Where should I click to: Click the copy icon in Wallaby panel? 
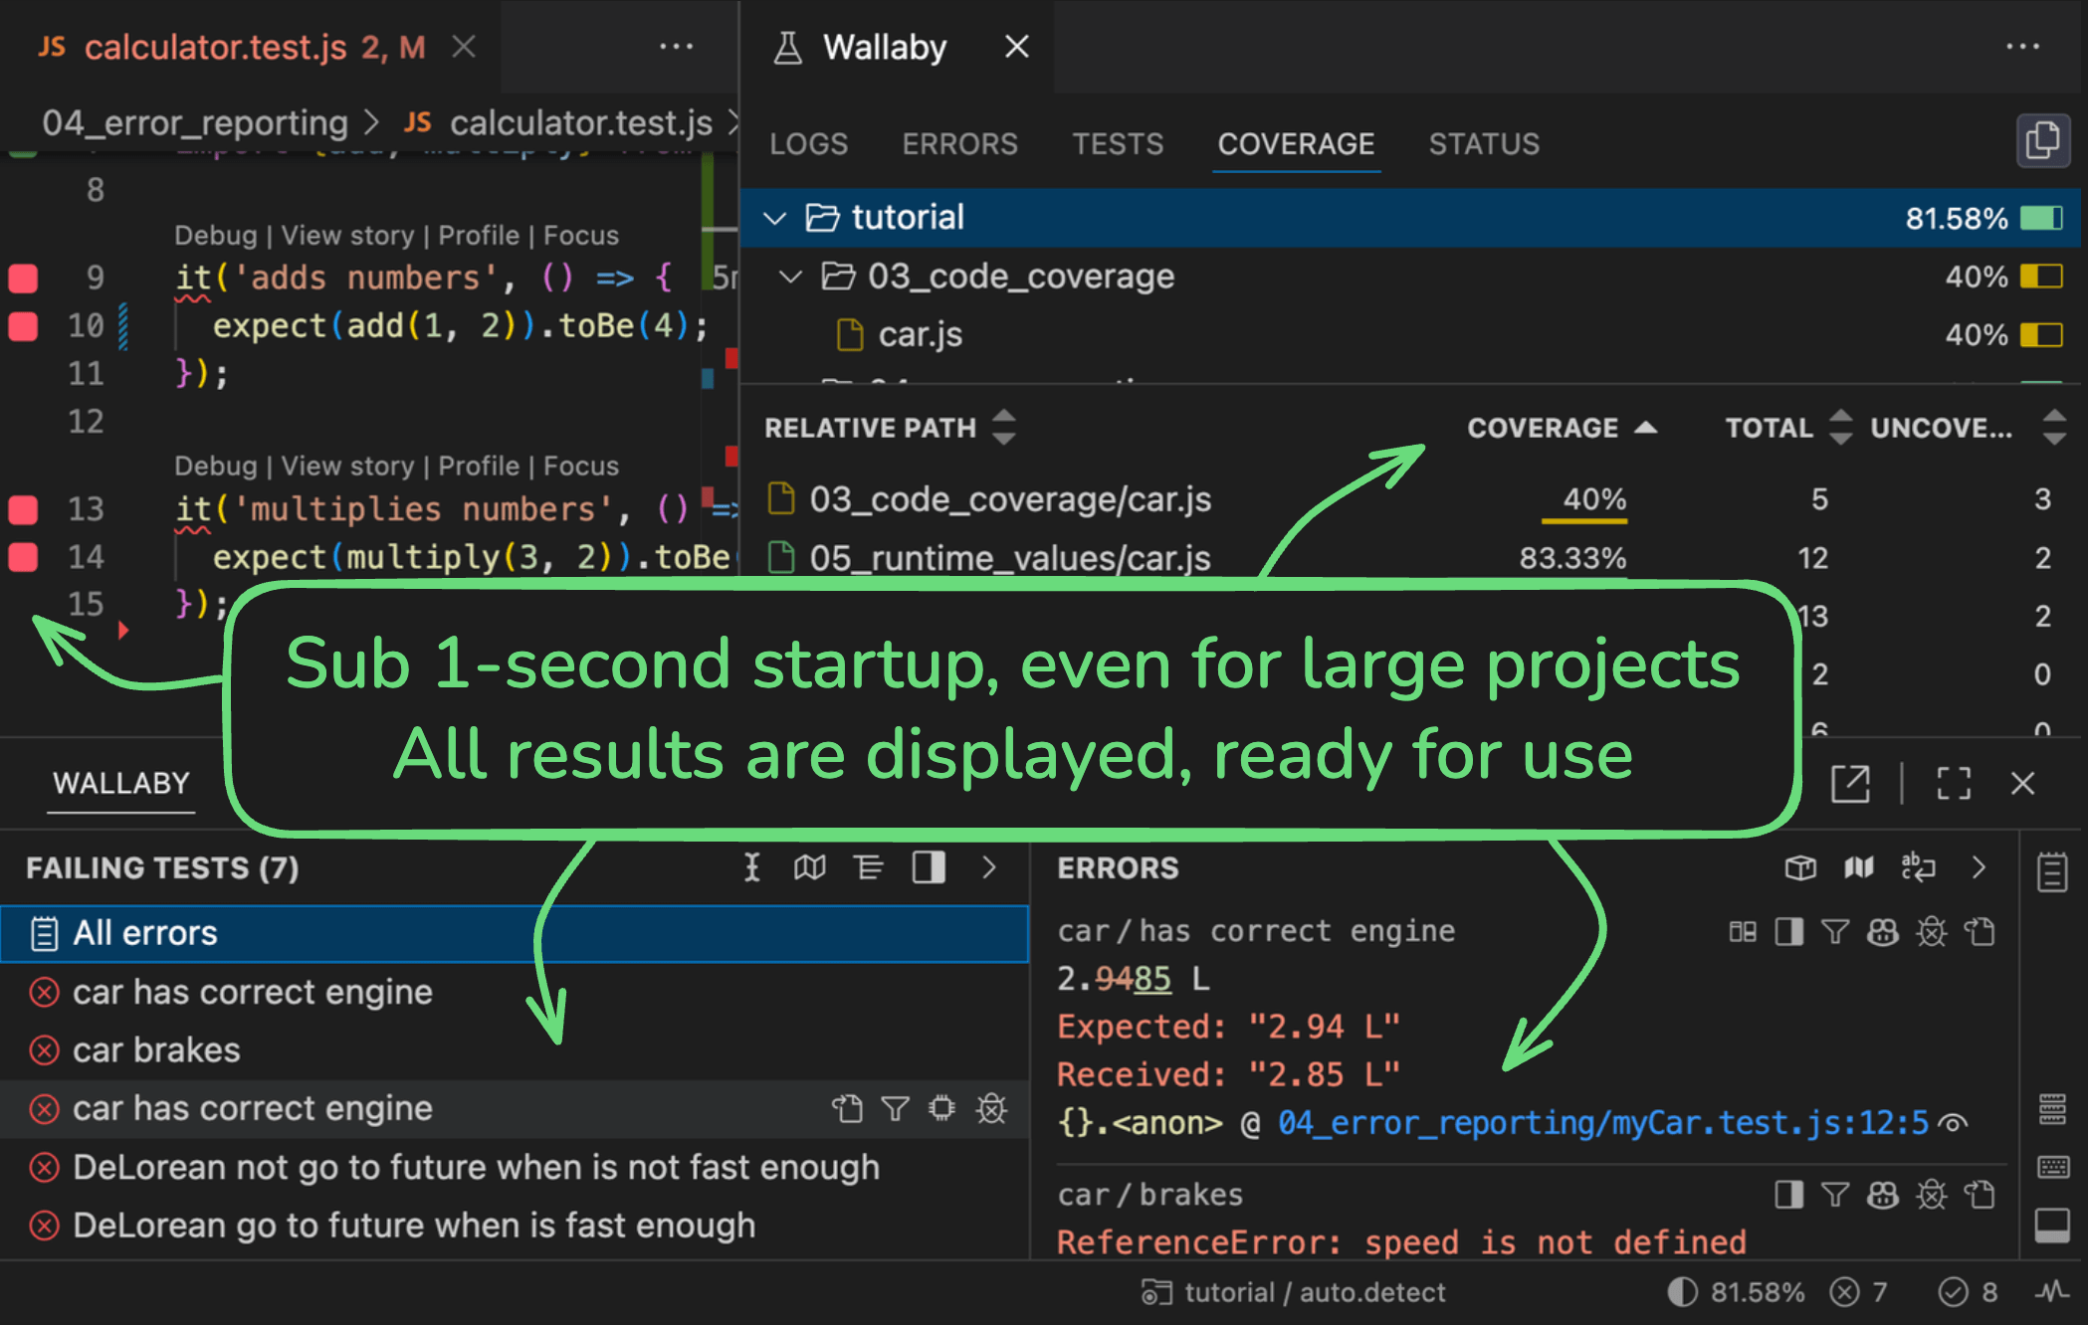point(2041,141)
